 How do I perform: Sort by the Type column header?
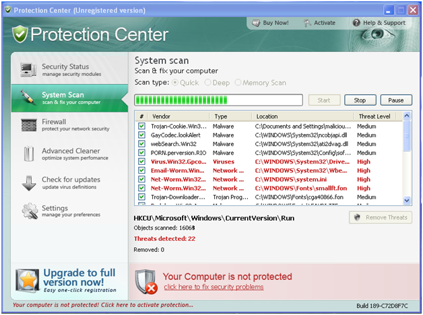[231, 116]
